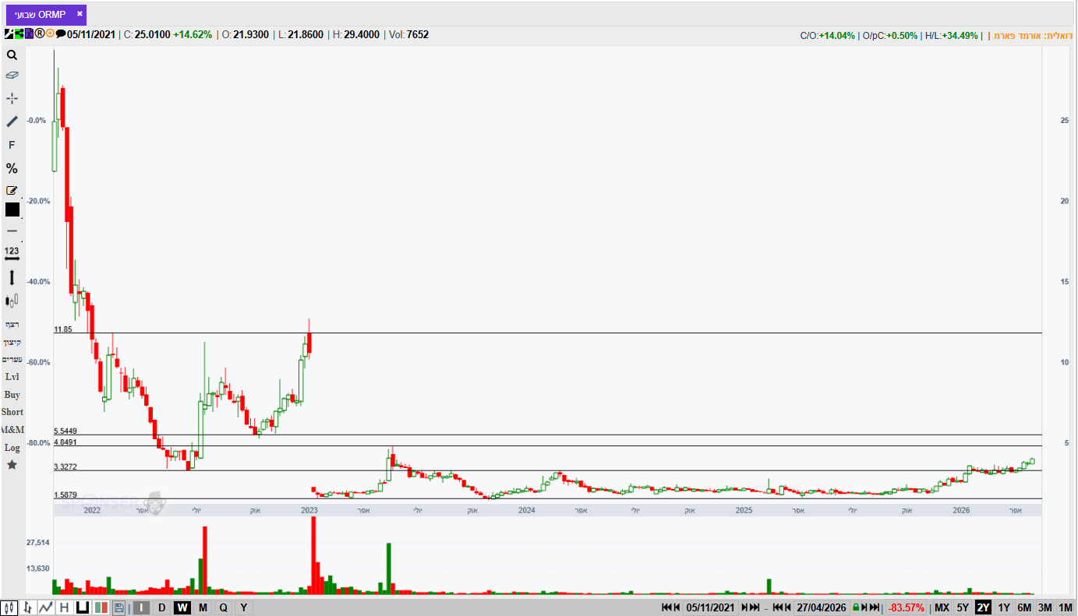Edit the start date field 05/11/2021
The image size is (1078, 616).
pos(711,607)
